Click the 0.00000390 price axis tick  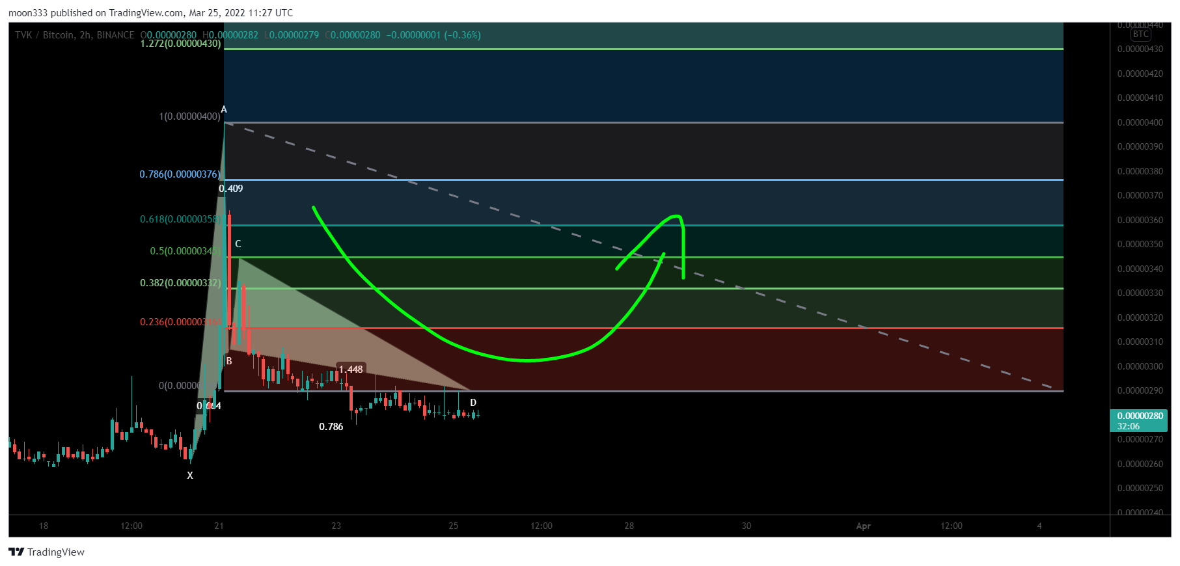(1140, 147)
